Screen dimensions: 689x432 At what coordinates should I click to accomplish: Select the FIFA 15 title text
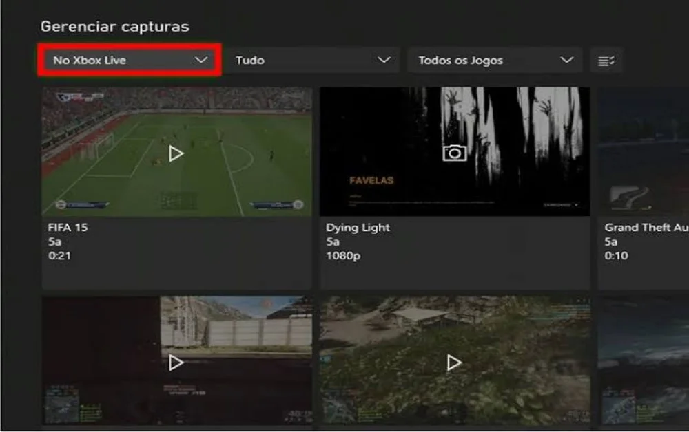click(x=68, y=228)
